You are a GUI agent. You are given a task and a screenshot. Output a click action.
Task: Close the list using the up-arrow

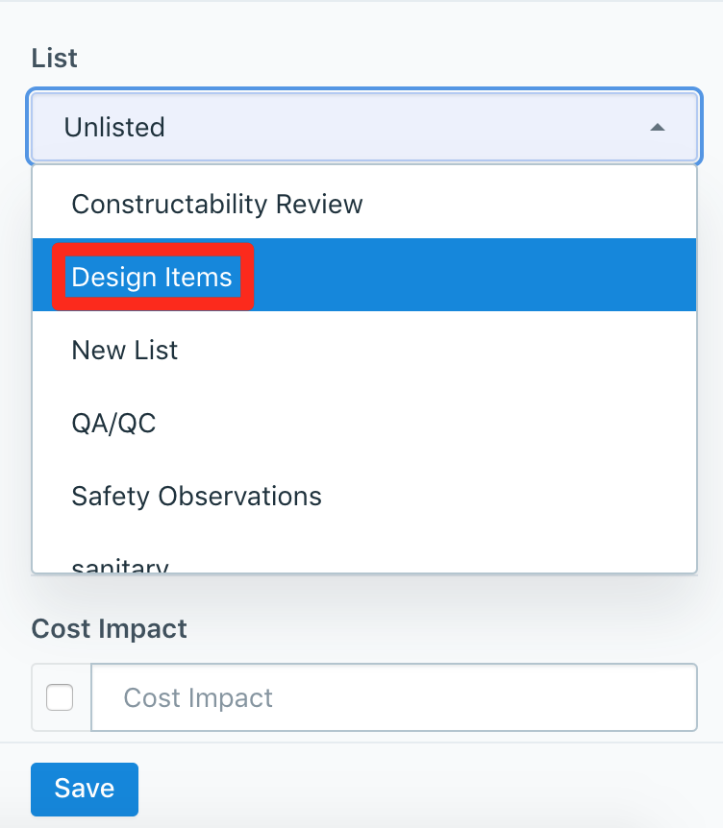[658, 127]
